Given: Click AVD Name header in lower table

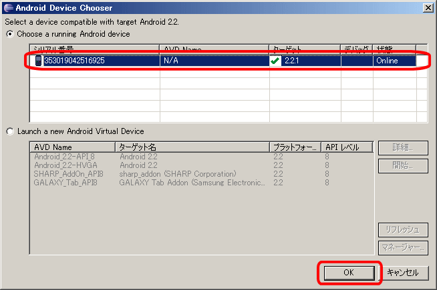Looking at the screenshot, I should [x=72, y=147].
